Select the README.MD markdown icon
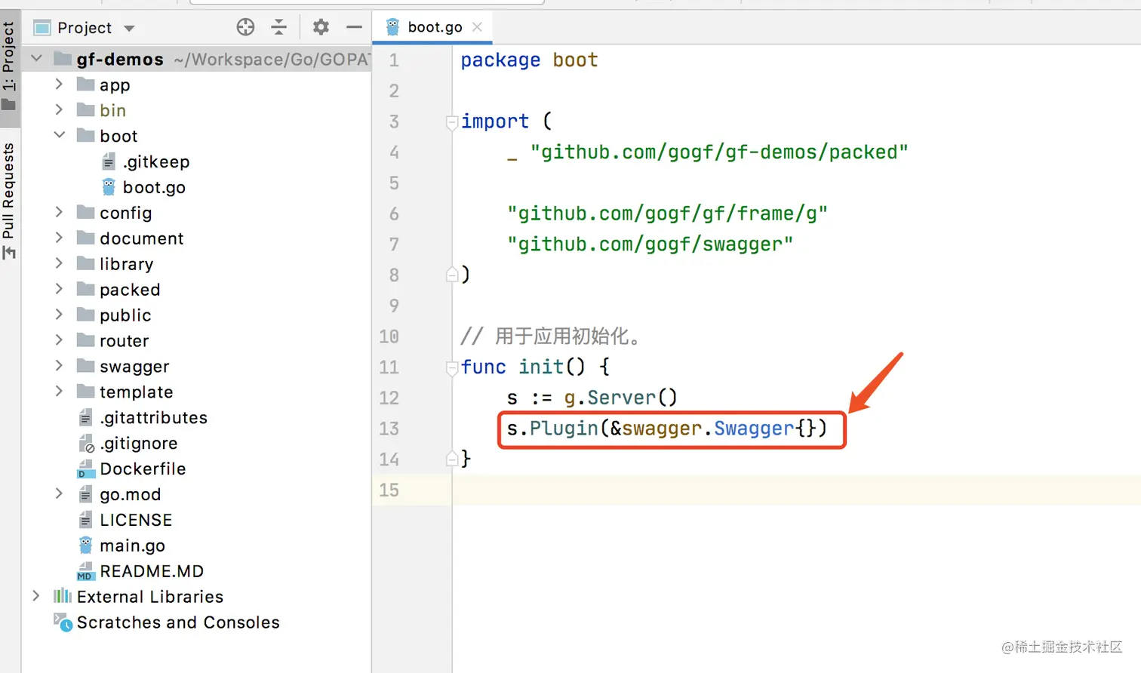The height and width of the screenshot is (673, 1141). [x=85, y=571]
